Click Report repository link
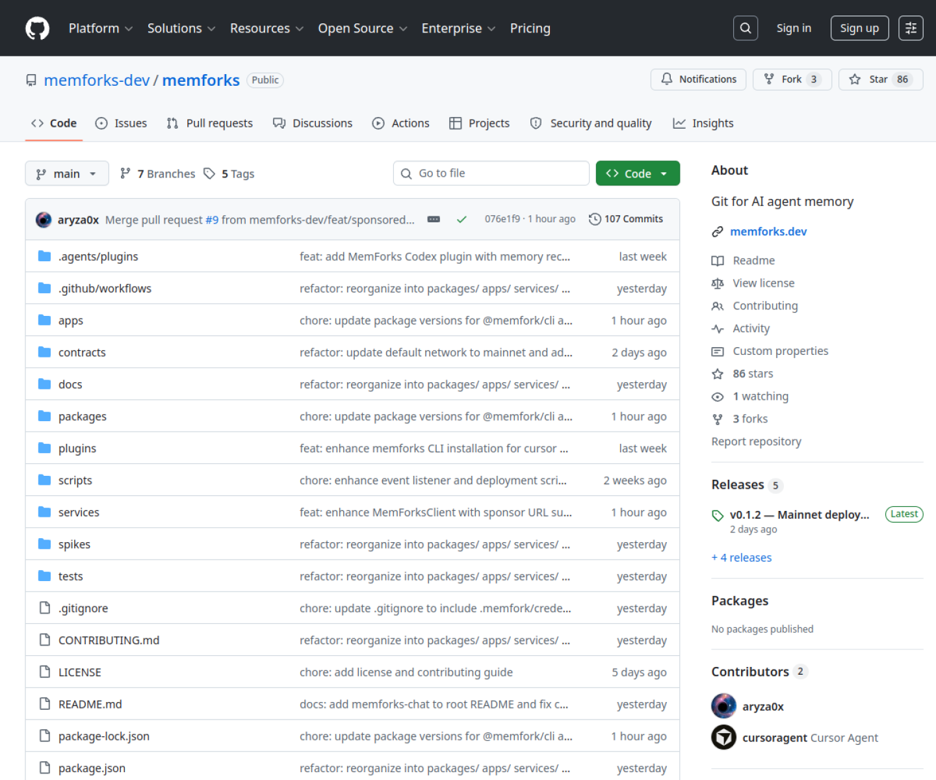This screenshot has width=936, height=780. coord(757,441)
